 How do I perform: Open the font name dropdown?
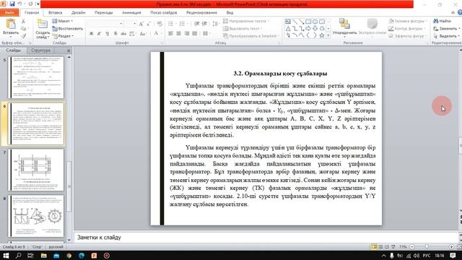pyautogui.click(x=121, y=24)
